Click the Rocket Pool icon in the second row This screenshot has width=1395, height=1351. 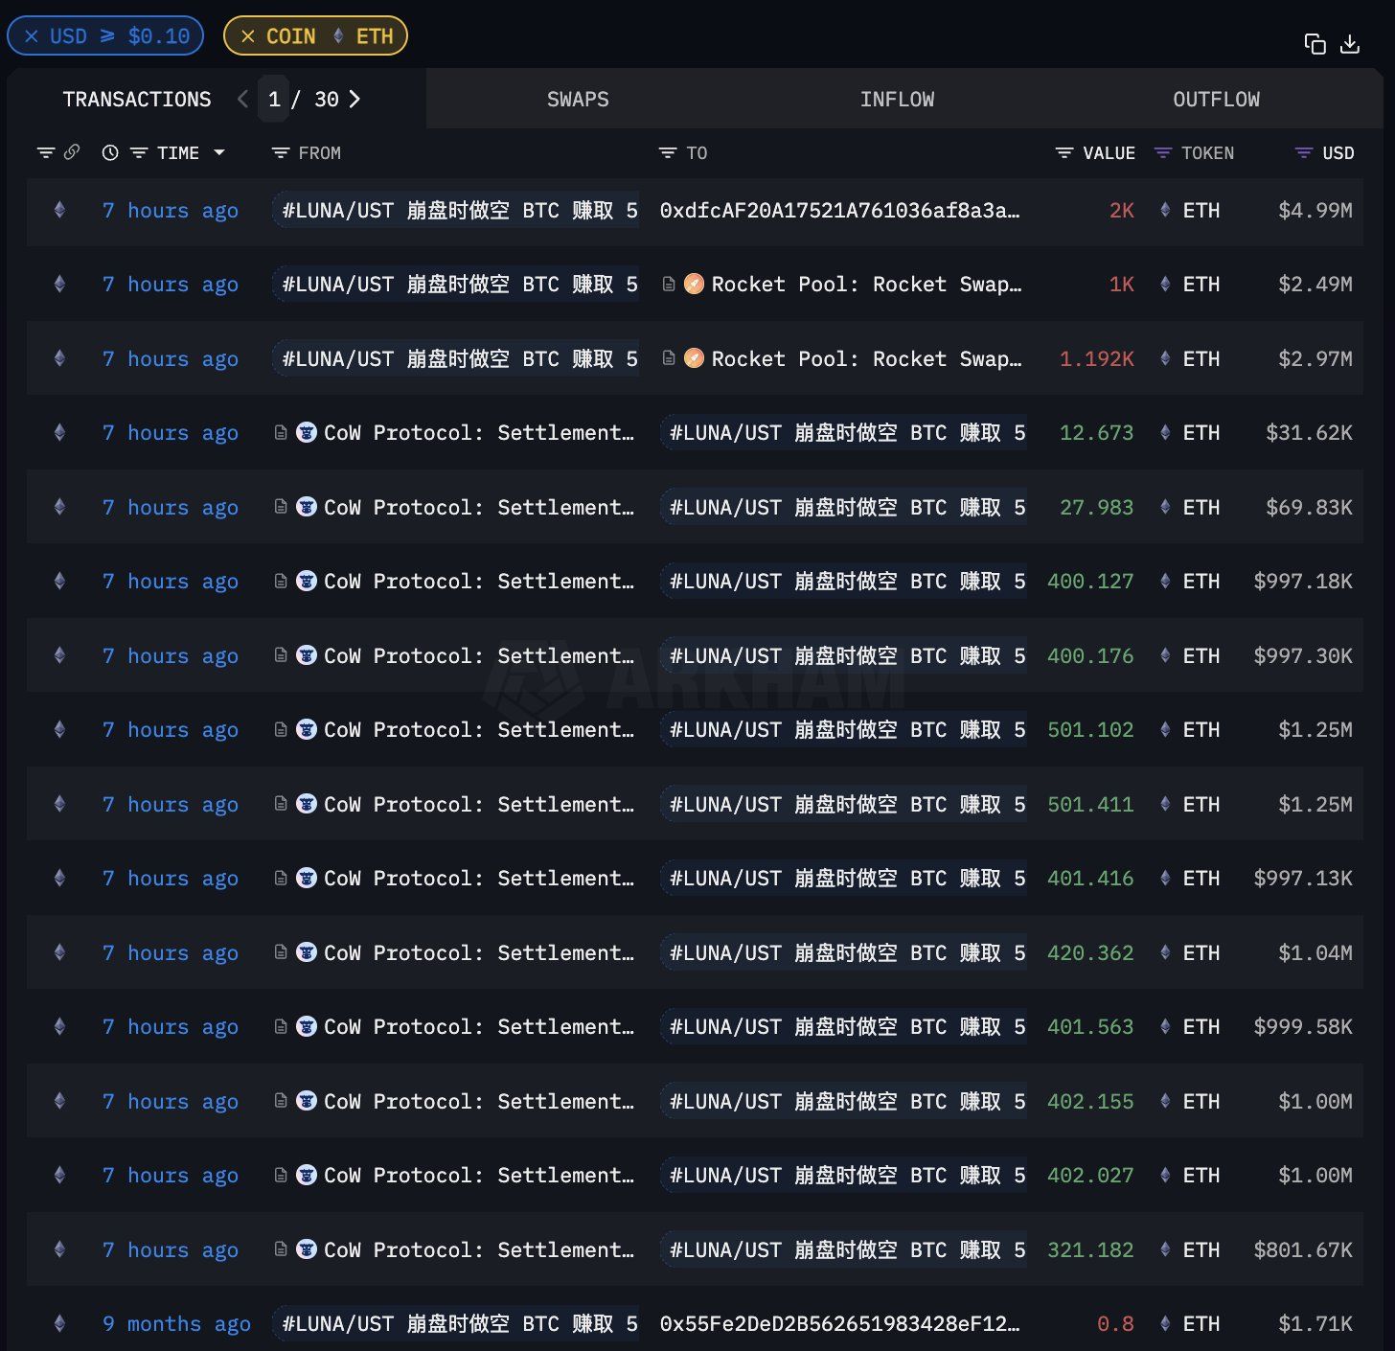(x=695, y=284)
